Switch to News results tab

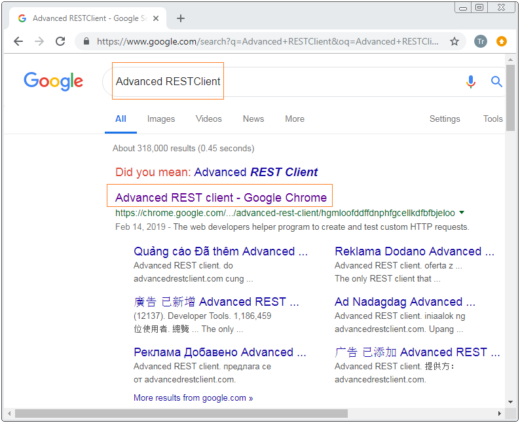(x=253, y=119)
